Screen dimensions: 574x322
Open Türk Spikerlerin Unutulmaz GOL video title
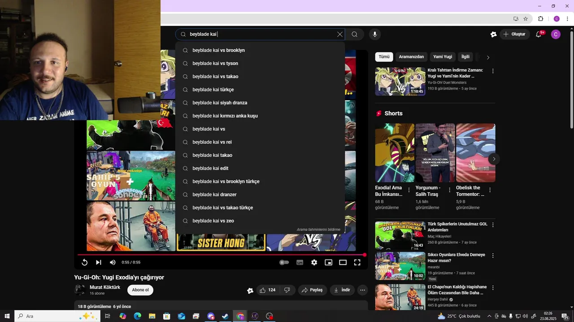457,227
